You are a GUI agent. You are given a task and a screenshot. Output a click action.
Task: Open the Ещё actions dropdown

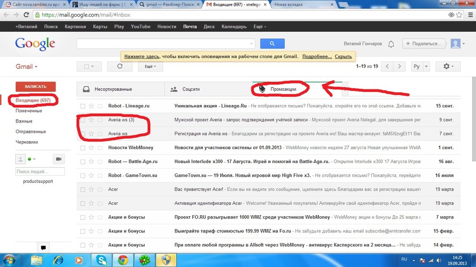click(x=150, y=67)
